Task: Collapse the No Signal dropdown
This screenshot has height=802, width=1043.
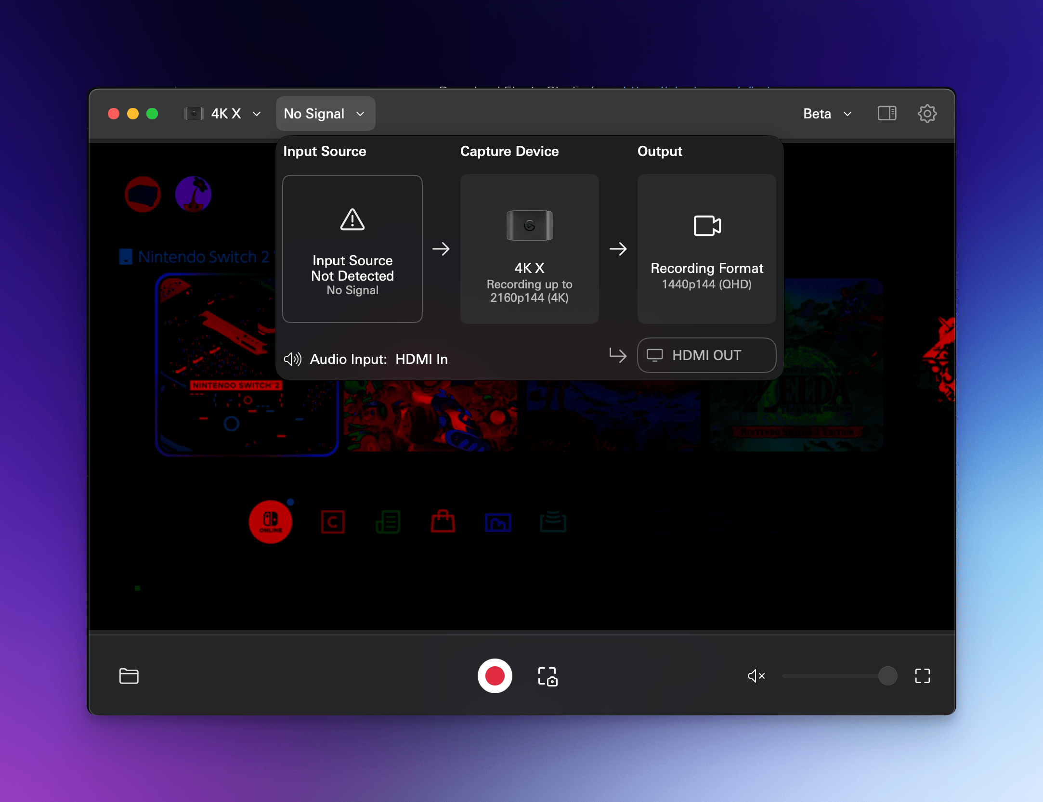Action: (x=325, y=114)
